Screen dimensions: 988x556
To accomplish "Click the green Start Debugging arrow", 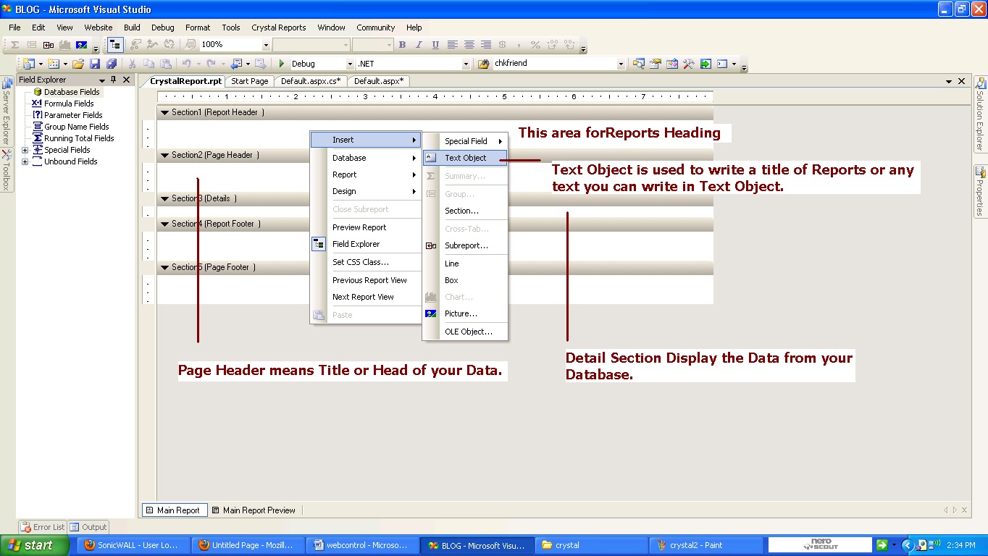I will click(282, 64).
